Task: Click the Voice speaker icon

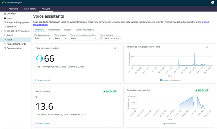Action: click(5, 39)
